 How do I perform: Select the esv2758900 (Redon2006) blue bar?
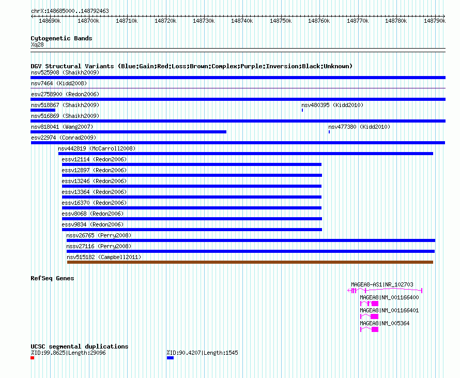click(238, 99)
